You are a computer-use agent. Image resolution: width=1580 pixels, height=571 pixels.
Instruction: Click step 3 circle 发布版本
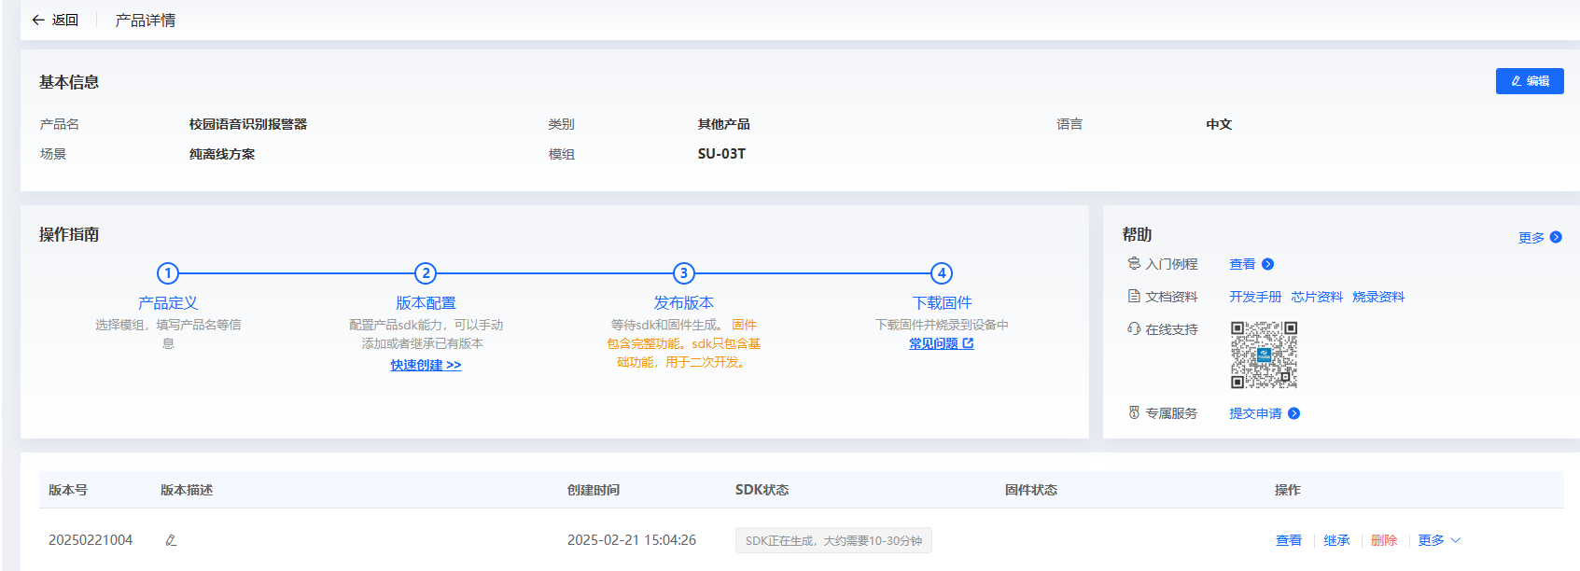(683, 273)
